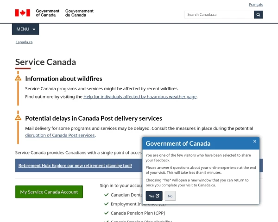Decline the survey by clicking No
This screenshot has width=278, height=222.
170,196
